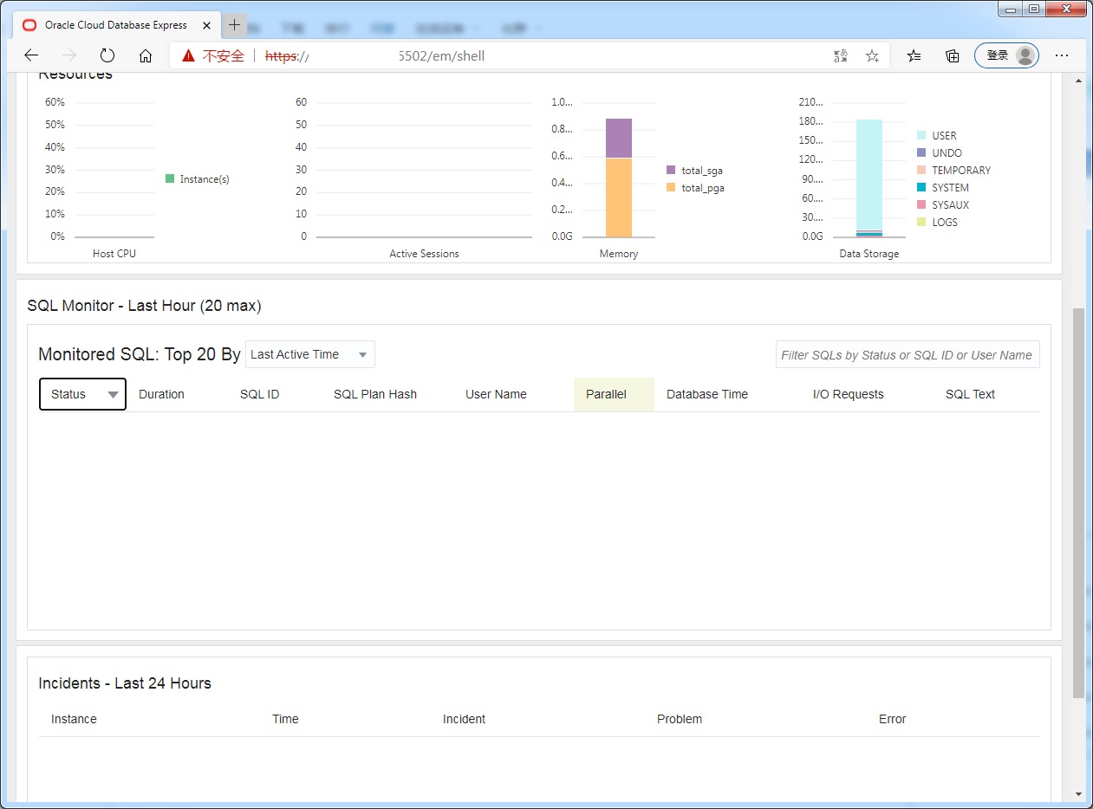The height and width of the screenshot is (809, 1093).
Task: Sort by the Parallel column header
Action: point(606,394)
